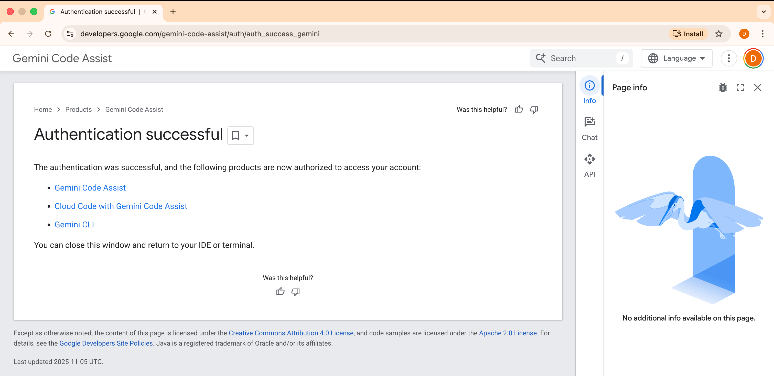The height and width of the screenshot is (376, 774).
Task: Open the Language dropdown
Action: [x=676, y=58]
